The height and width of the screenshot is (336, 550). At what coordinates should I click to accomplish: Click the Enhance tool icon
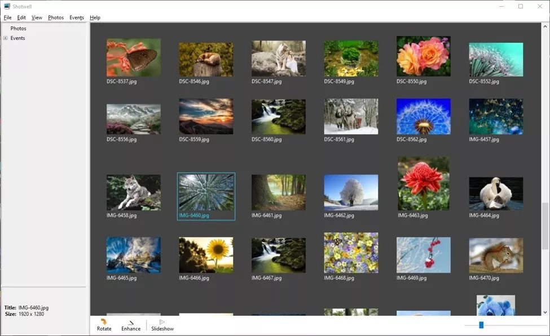pos(131,322)
